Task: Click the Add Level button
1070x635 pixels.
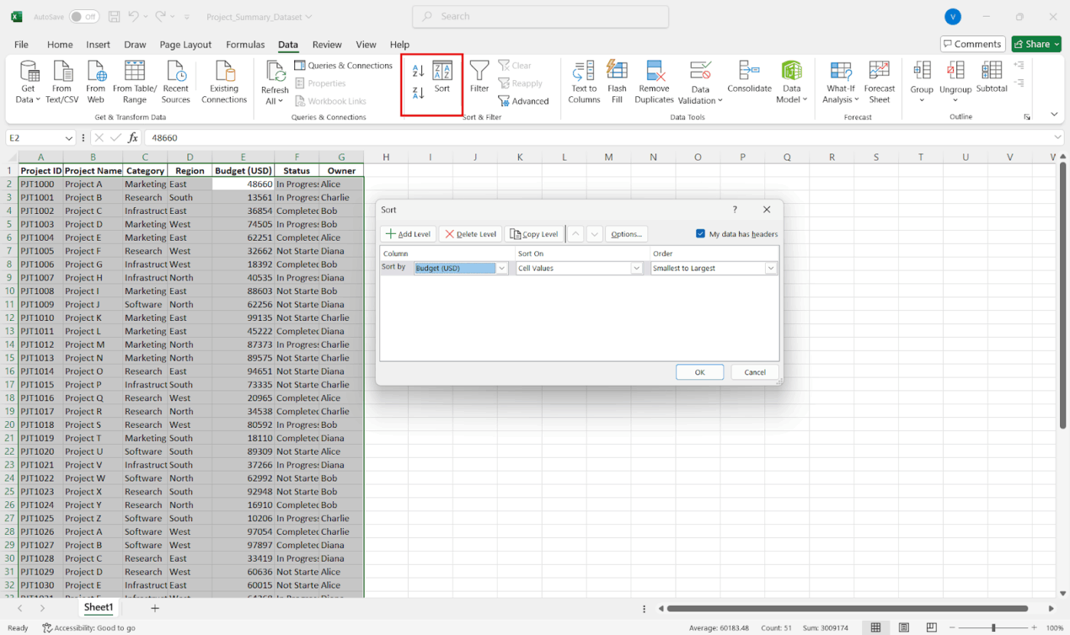Action: 409,234
